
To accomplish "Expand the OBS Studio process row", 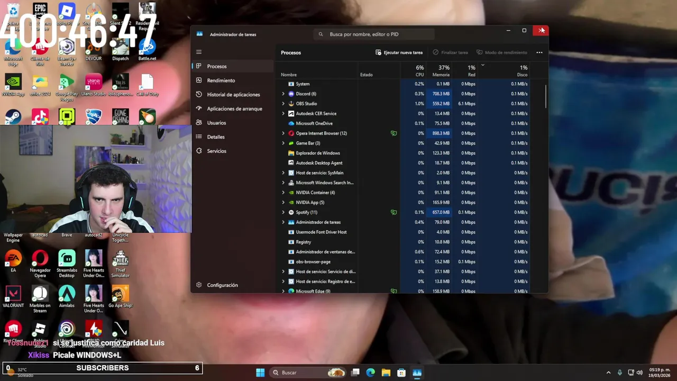I will point(283,104).
